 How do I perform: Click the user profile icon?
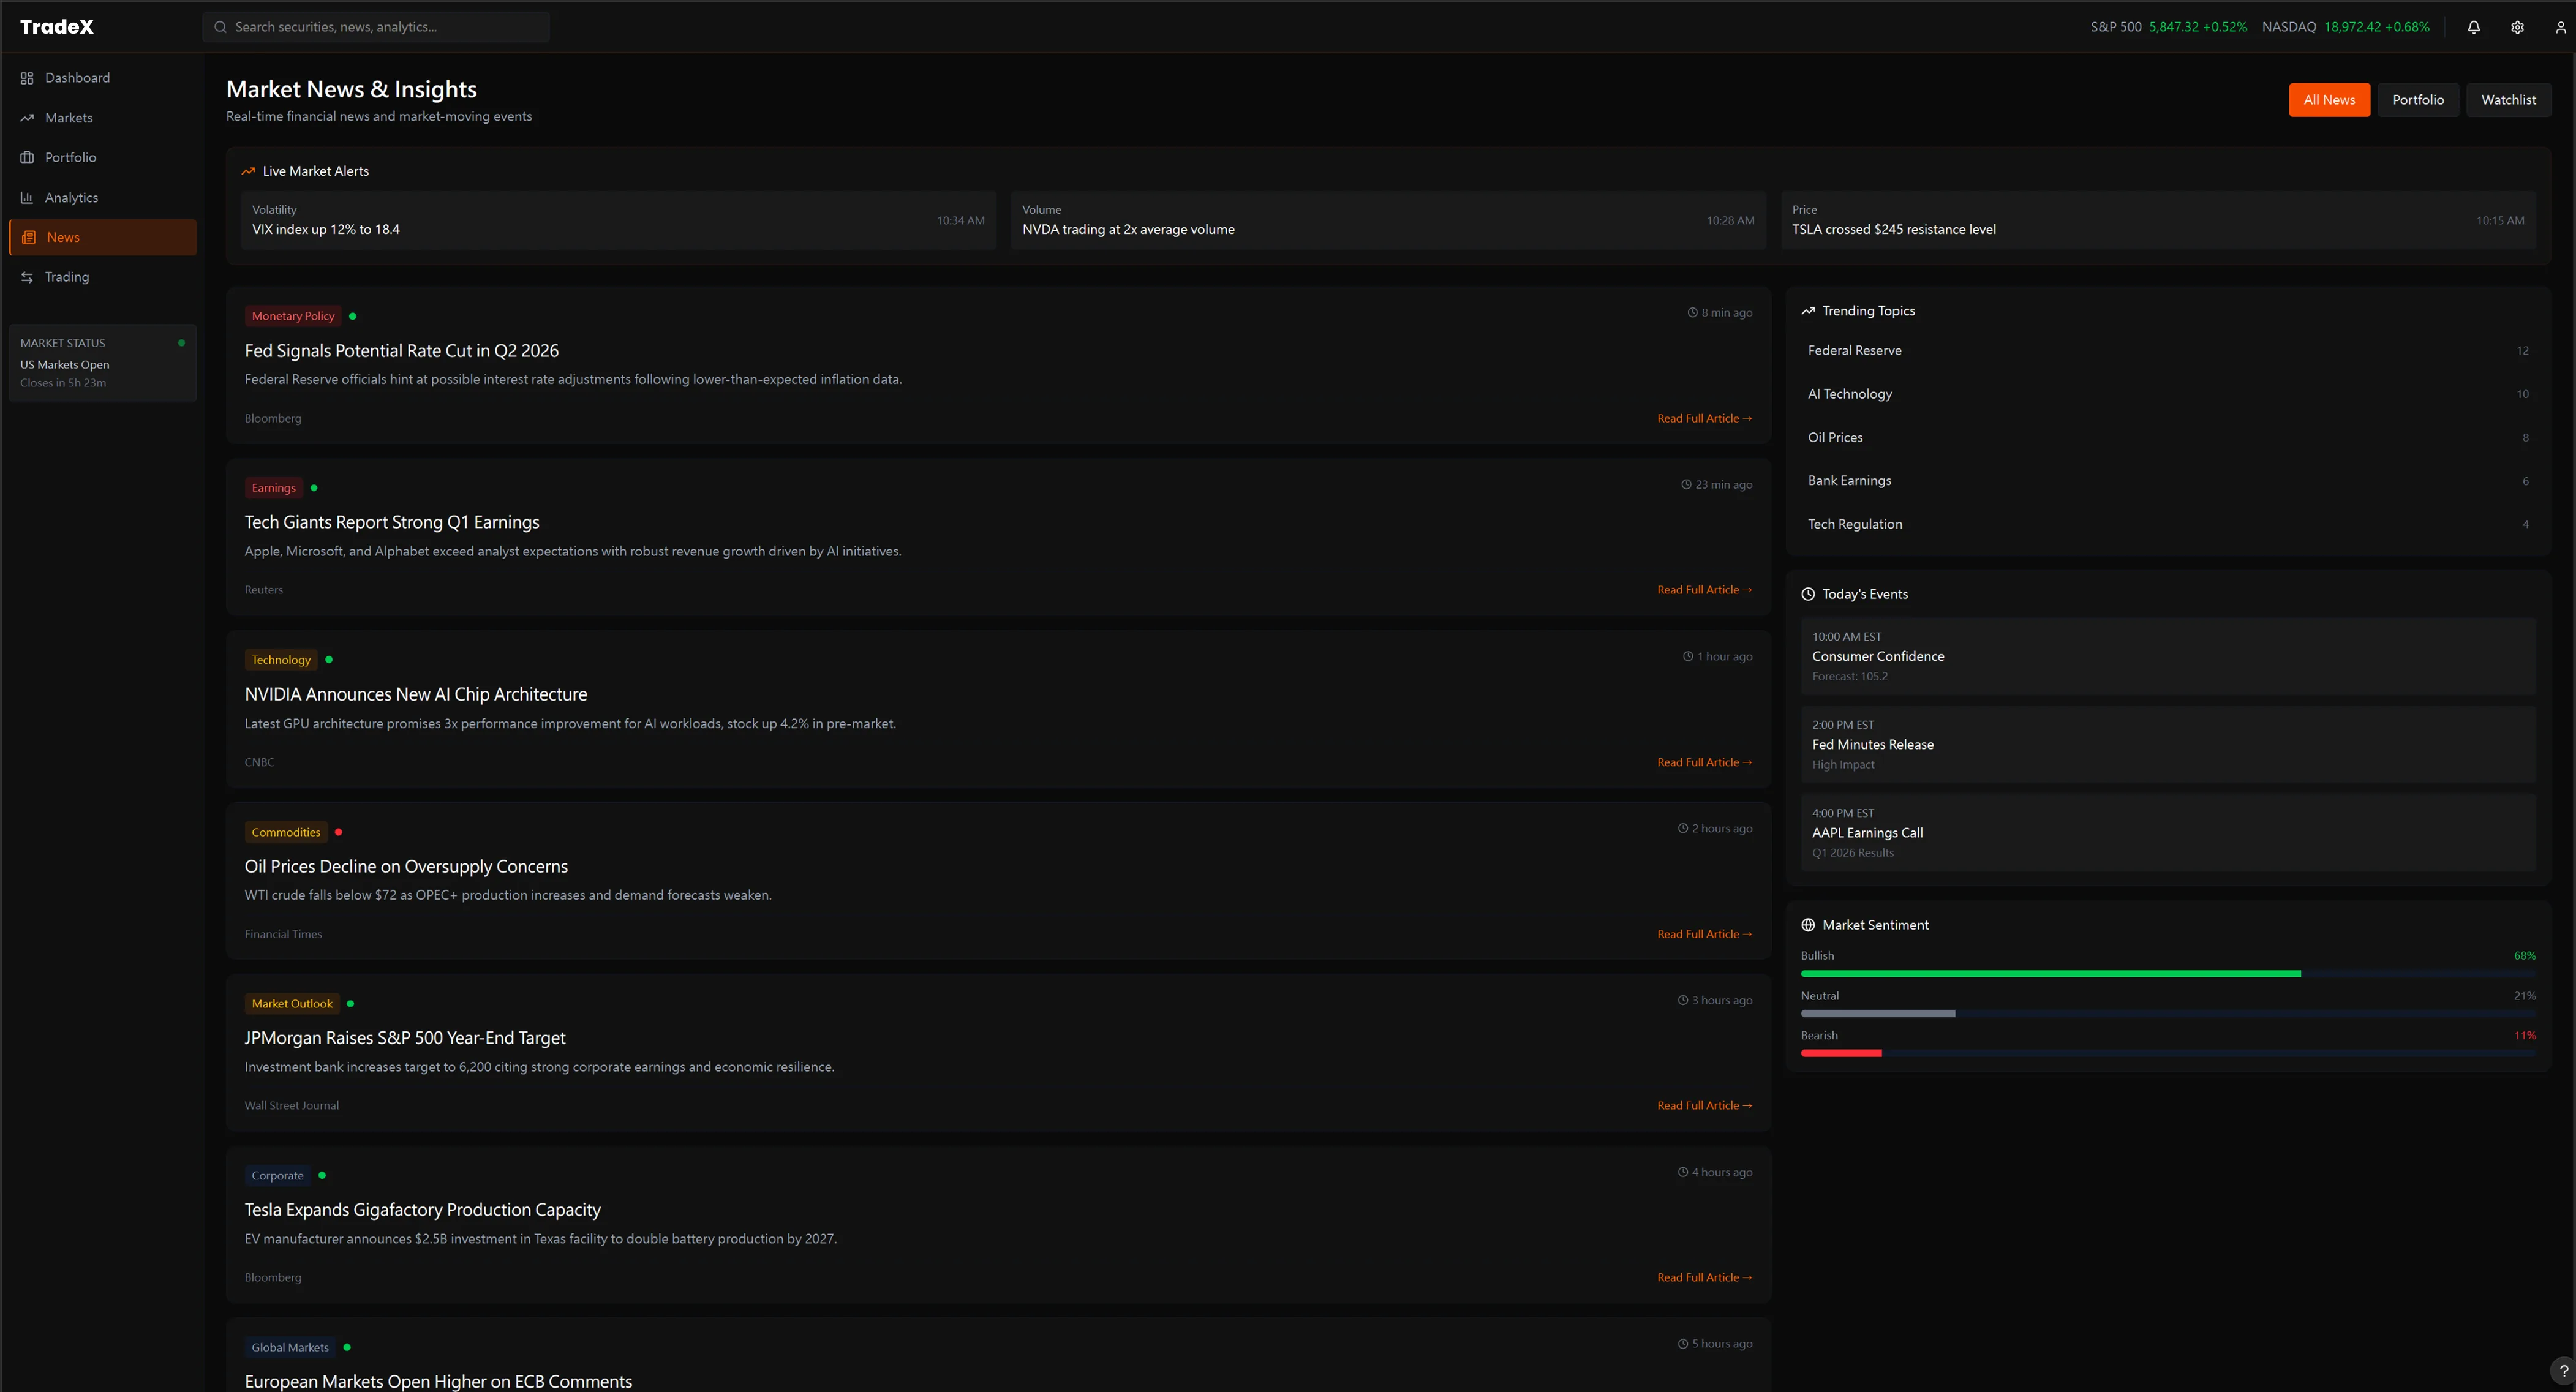tap(2560, 27)
